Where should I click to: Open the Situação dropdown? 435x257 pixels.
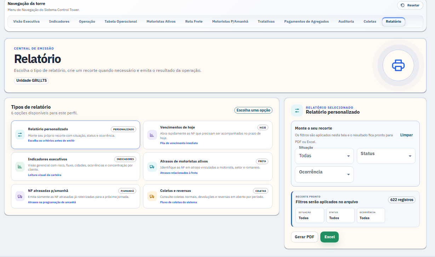point(324,156)
